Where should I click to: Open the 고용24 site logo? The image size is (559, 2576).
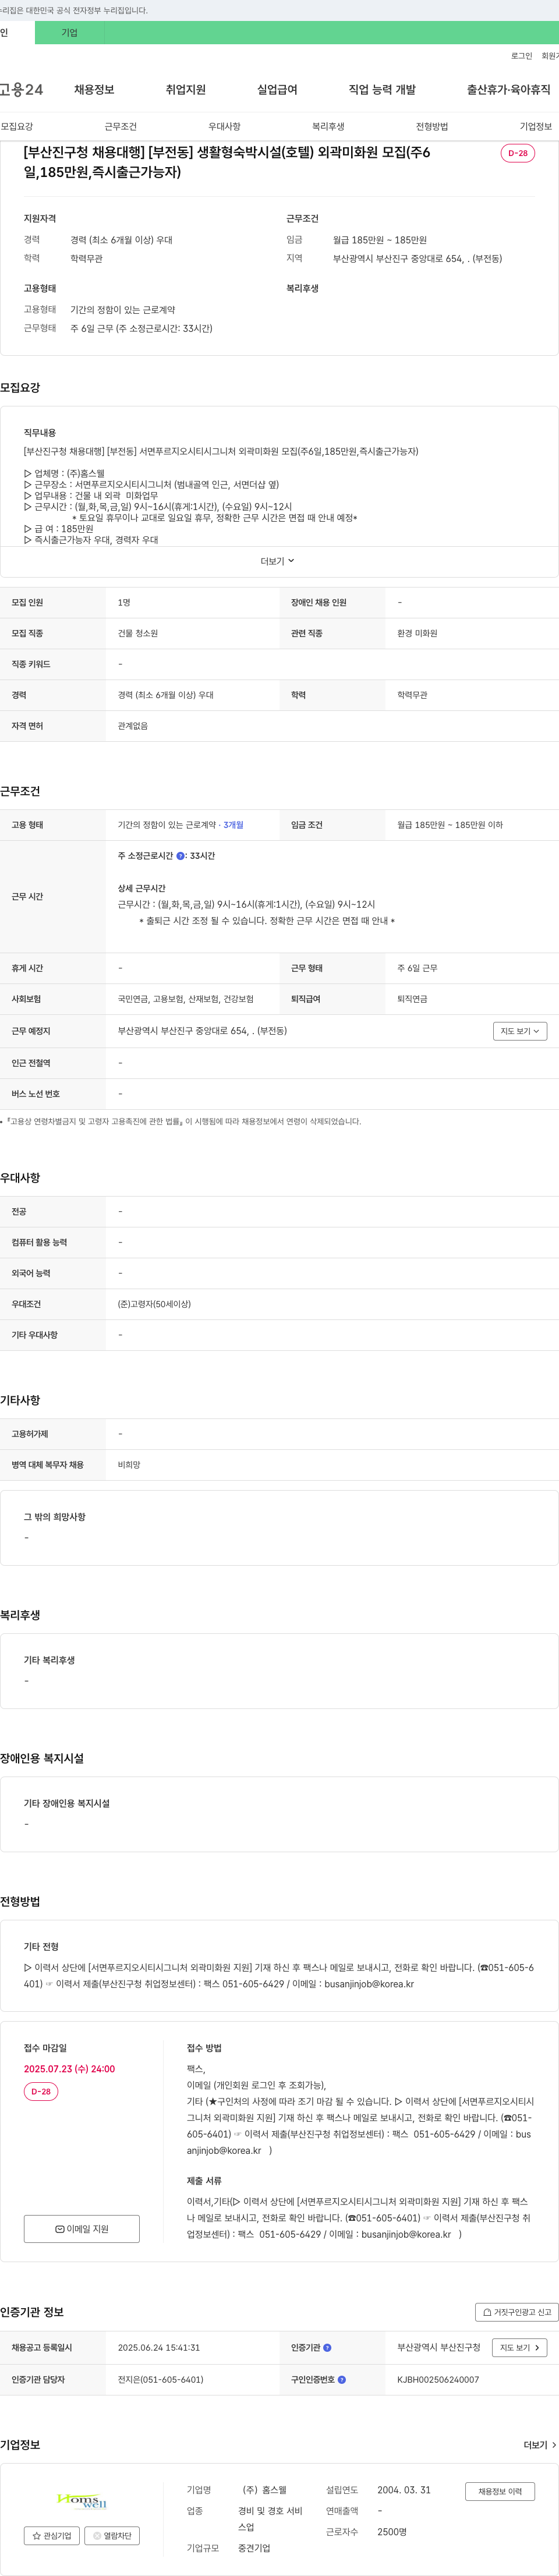click(x=21, y=90)
